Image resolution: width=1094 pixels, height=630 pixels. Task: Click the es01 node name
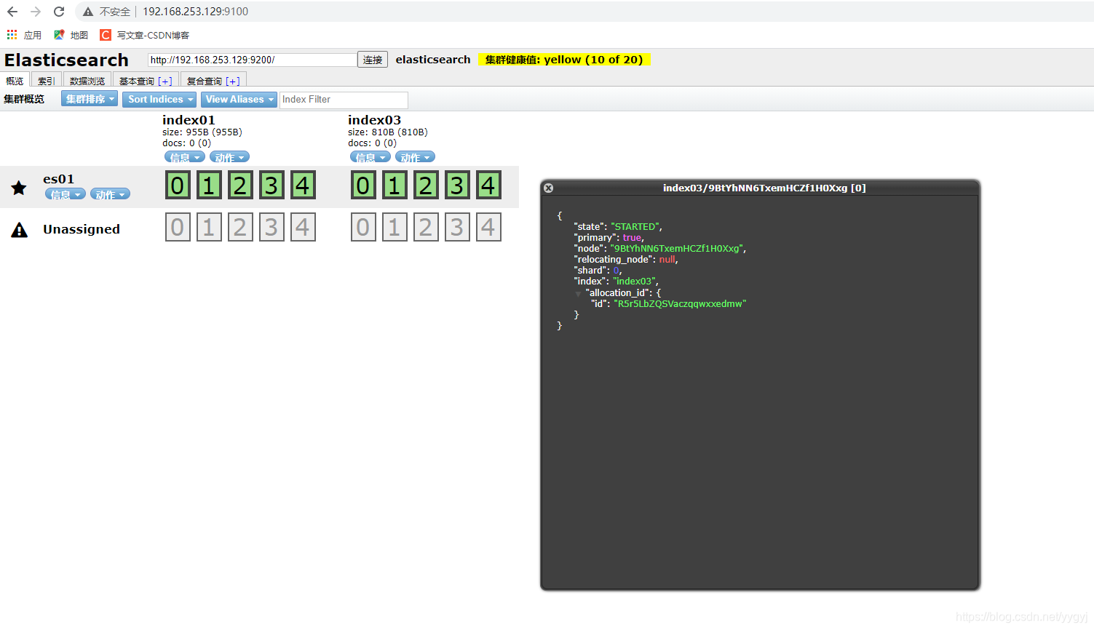(x=58, y=179)
